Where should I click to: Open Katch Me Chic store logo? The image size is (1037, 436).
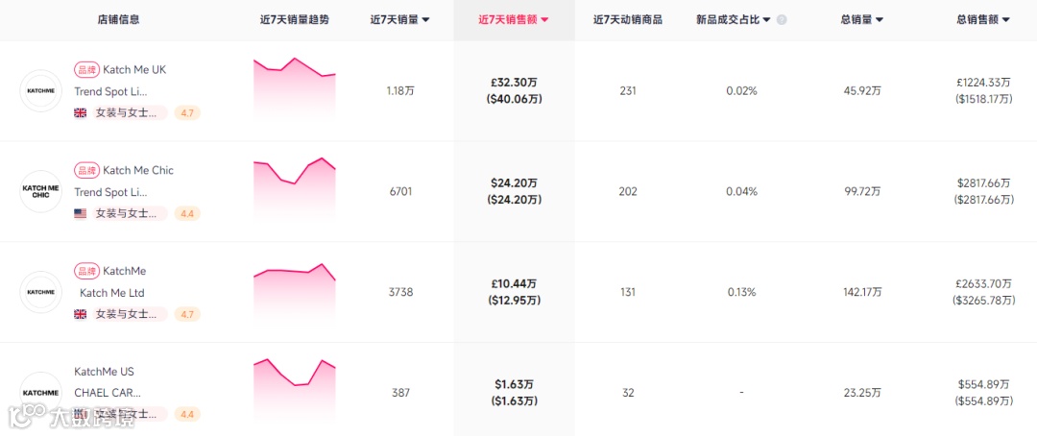tap(40, 192)
